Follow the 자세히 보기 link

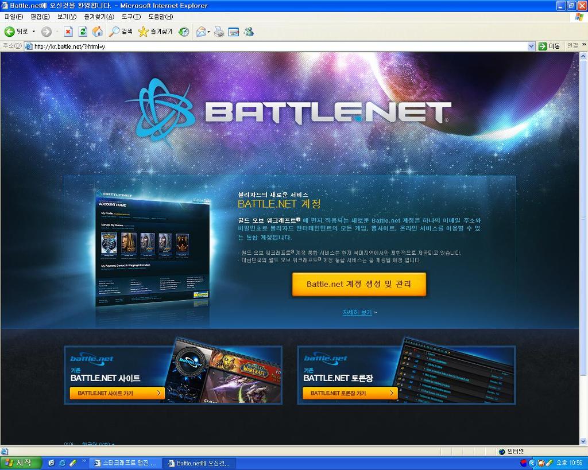click(x=357, y=312)
